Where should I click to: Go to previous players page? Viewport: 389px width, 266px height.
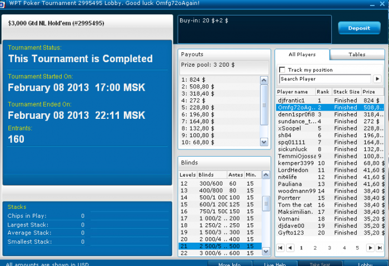point(290,248)
